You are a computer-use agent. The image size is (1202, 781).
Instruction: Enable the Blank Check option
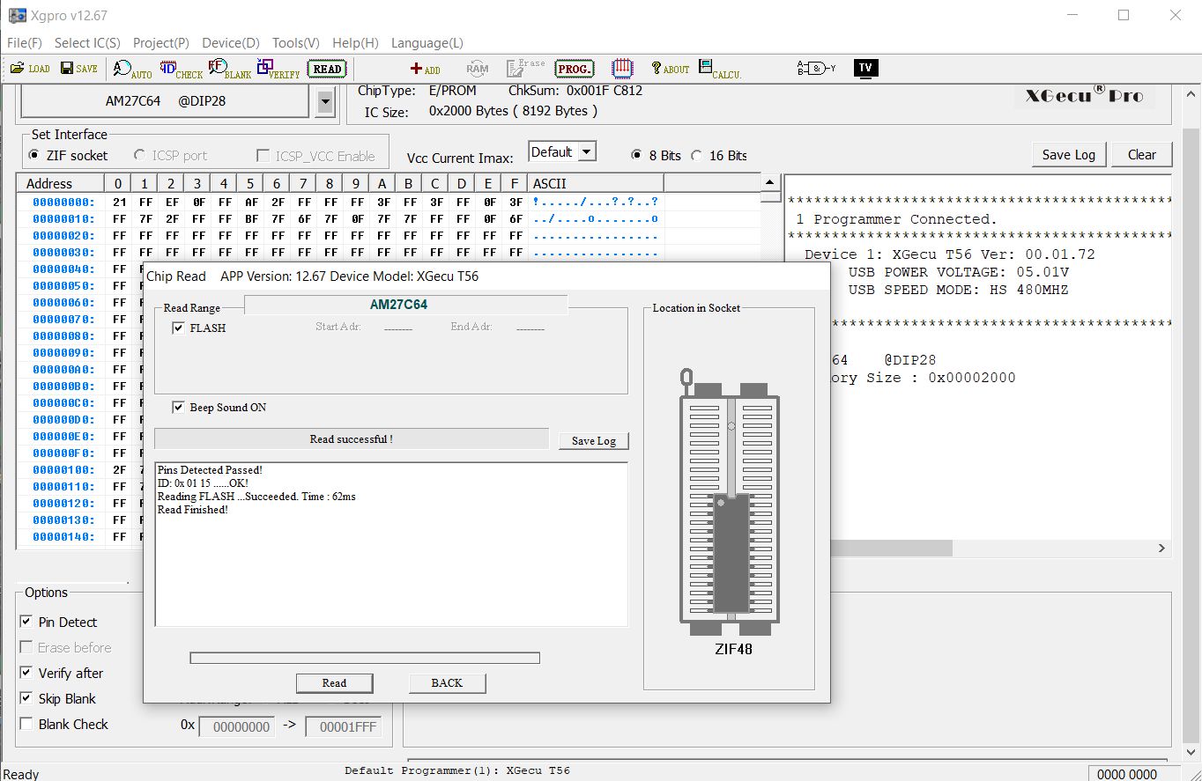pyautogui.click(x=27, y=724)
